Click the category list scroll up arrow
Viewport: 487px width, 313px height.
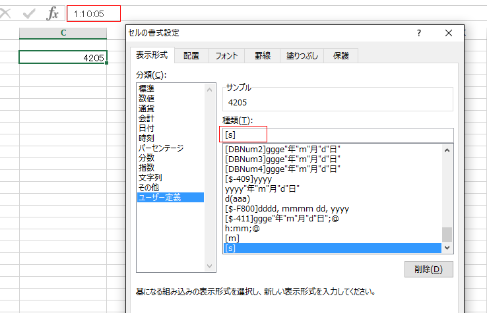[x=210, y=90]
